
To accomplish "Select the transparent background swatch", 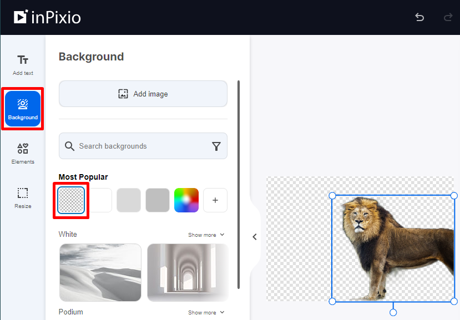I will [71, 200].
